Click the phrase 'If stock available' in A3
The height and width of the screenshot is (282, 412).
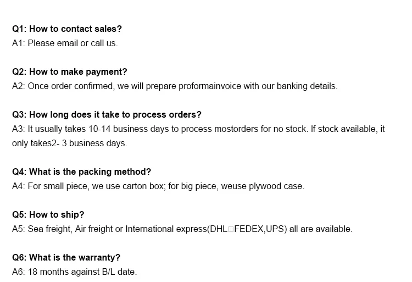point(344,129)
